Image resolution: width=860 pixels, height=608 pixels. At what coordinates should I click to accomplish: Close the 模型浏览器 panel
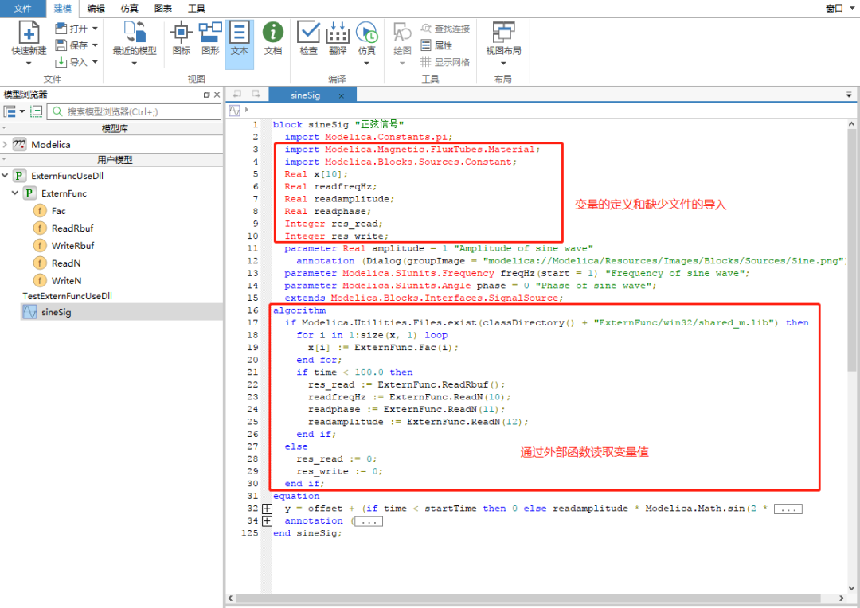pyautogui.click(x=217, y=94)
